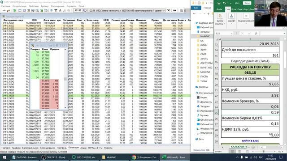
Task: Open the Система menu in QUIK
Action: tap(6, 6)
